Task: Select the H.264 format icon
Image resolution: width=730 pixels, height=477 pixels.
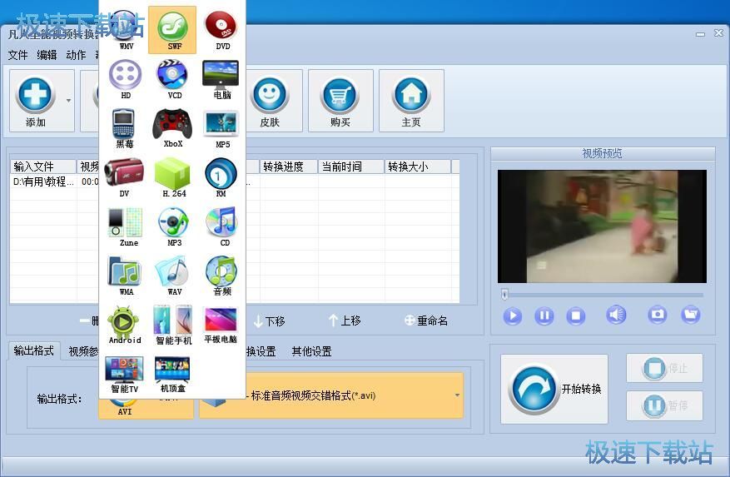Action: (x=173, y=176)
